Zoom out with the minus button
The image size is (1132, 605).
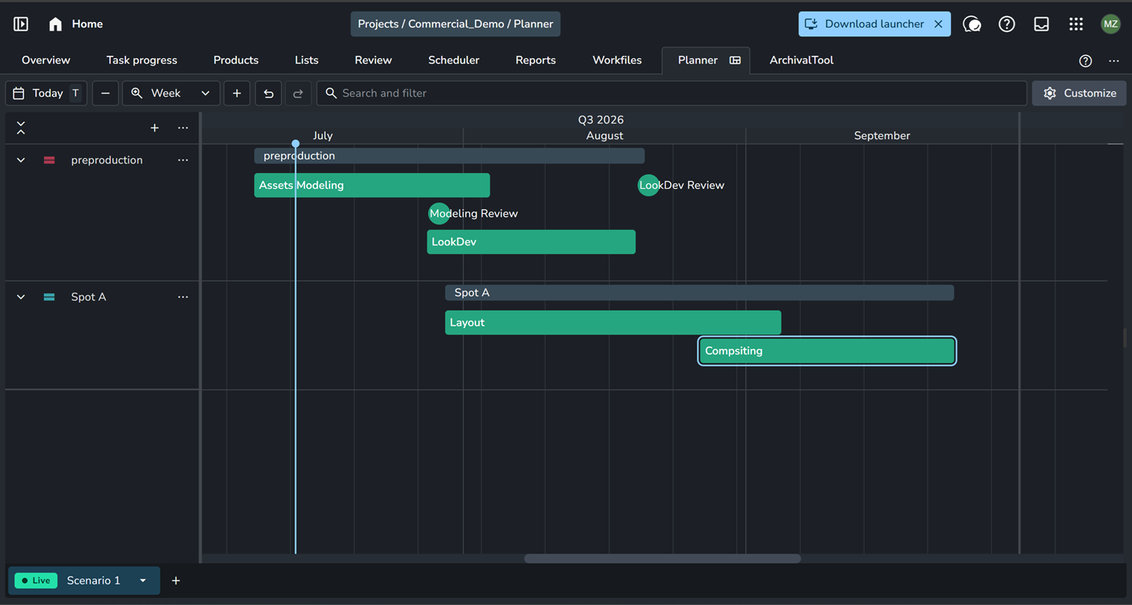click(105, 93)
